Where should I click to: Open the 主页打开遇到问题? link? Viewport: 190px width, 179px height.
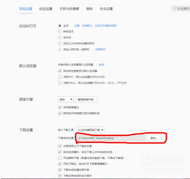106,26
